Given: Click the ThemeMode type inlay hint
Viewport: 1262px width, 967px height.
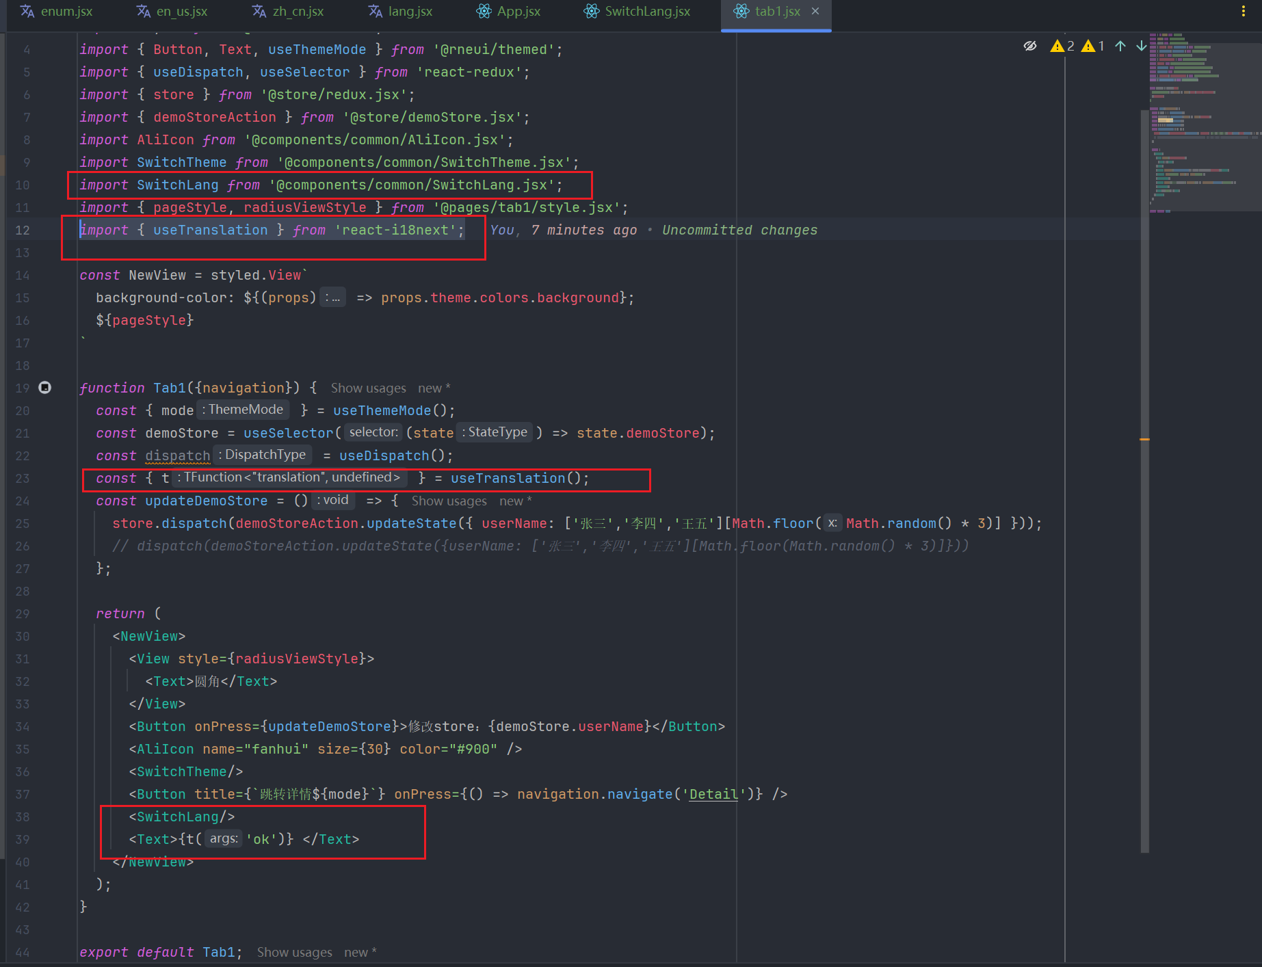Looking at the screenshot, I should coord(243,410).
